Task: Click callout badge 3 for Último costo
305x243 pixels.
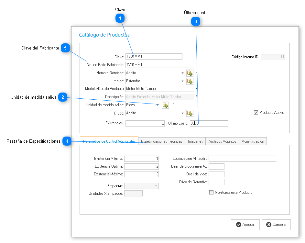Action: click(x=196, y=22)
